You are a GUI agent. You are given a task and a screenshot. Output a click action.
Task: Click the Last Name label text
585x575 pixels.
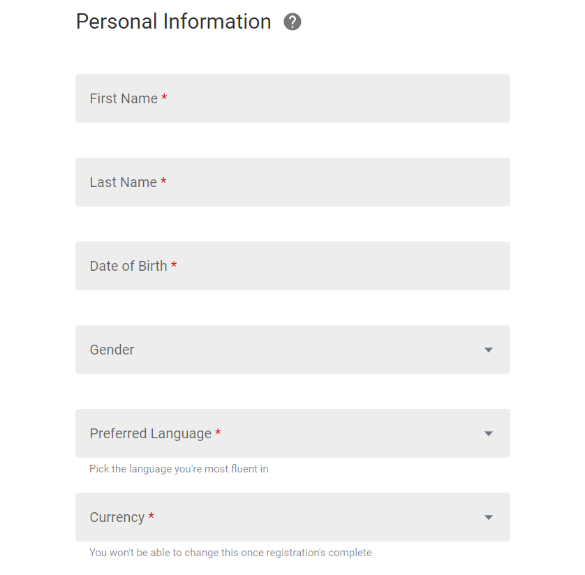coord(123,182)
